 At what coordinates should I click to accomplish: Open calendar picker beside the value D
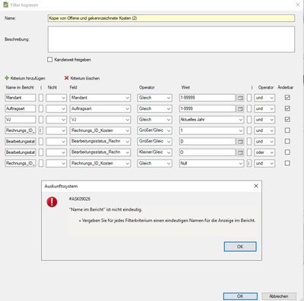pos(240,142)
